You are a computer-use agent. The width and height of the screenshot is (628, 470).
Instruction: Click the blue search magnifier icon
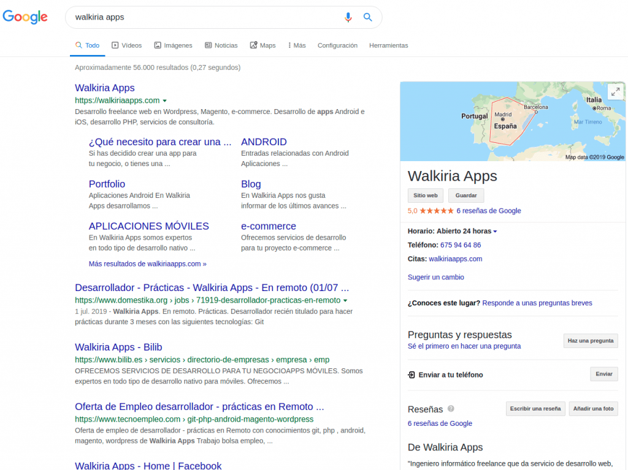click(x=368, y=17)
